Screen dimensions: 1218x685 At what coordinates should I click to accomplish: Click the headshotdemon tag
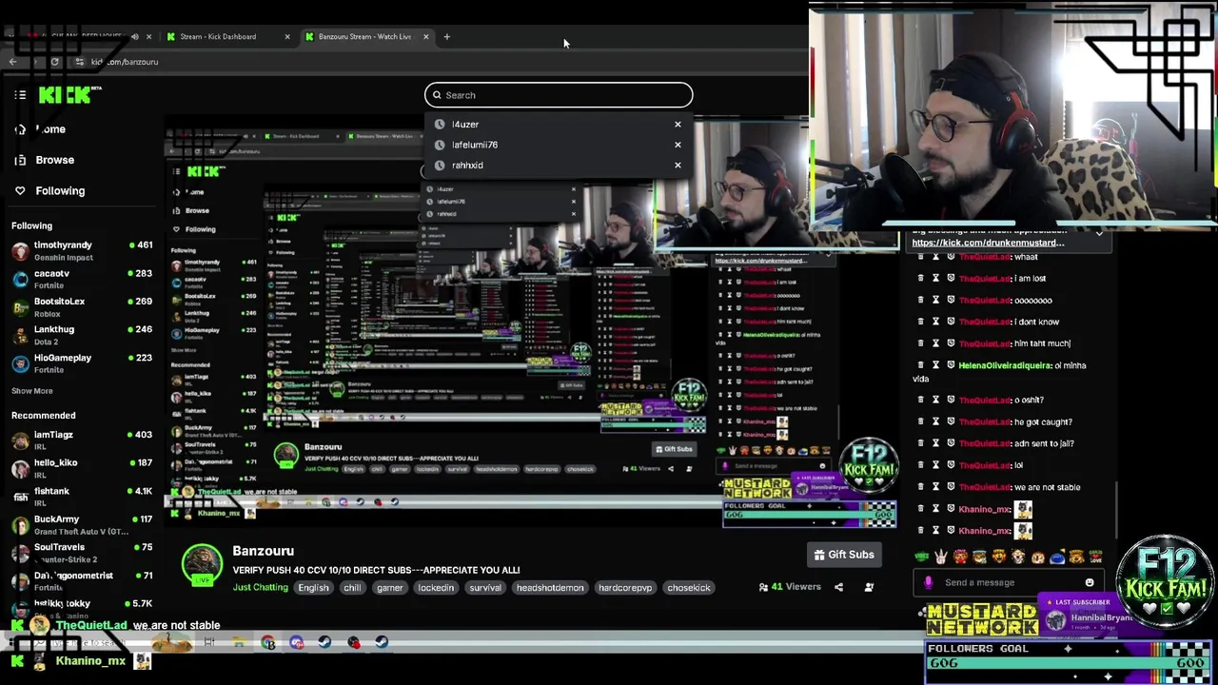pyautogui.click(x=549, y=587)
